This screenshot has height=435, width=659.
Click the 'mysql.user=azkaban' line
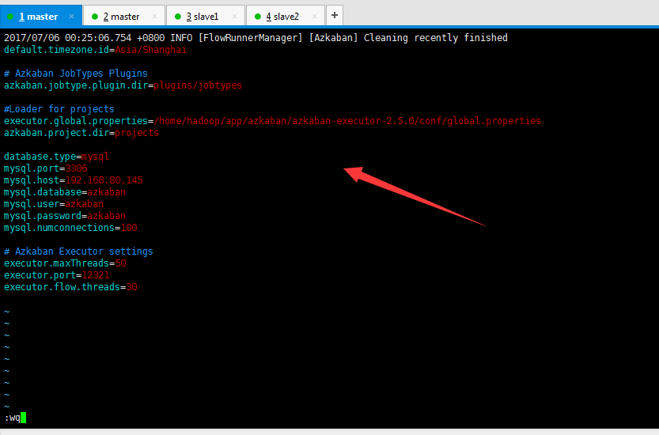pos(53,204)
